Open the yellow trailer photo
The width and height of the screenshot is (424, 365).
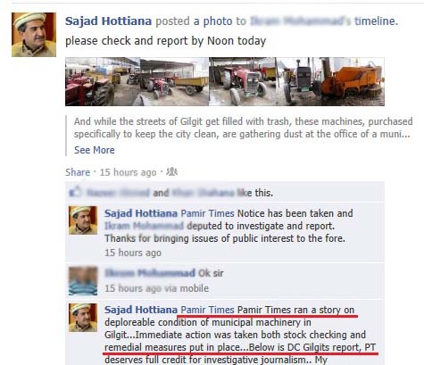(174, 81)
